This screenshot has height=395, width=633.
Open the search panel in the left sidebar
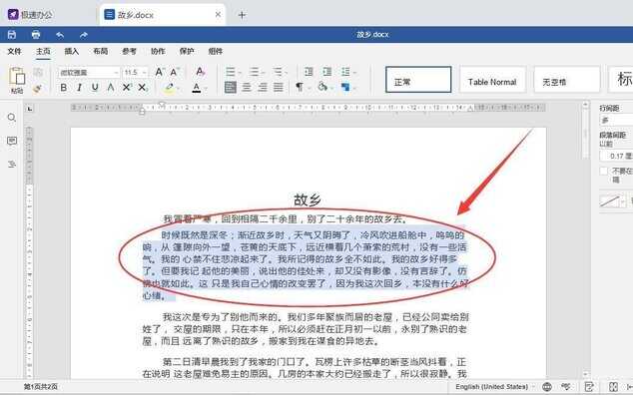(x=12, y=118)
